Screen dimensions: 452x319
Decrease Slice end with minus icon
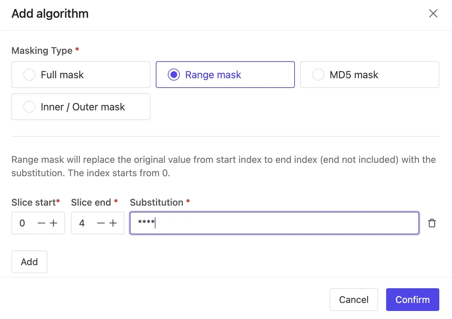tap(101, 223)
